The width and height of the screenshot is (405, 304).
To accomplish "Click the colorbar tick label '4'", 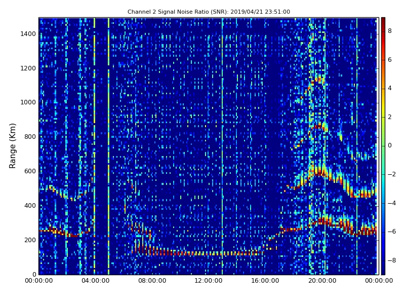I will pos(390,88).
